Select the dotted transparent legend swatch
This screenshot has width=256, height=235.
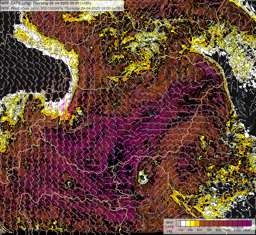(178, 223)
